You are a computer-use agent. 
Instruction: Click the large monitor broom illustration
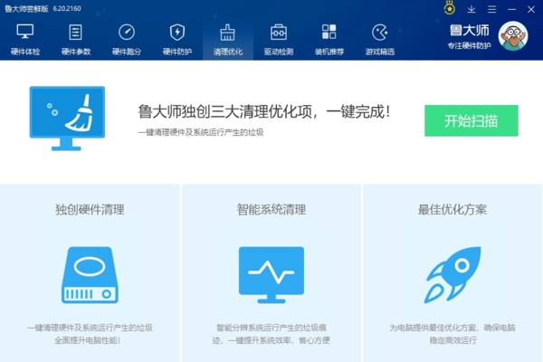(67, 119)
